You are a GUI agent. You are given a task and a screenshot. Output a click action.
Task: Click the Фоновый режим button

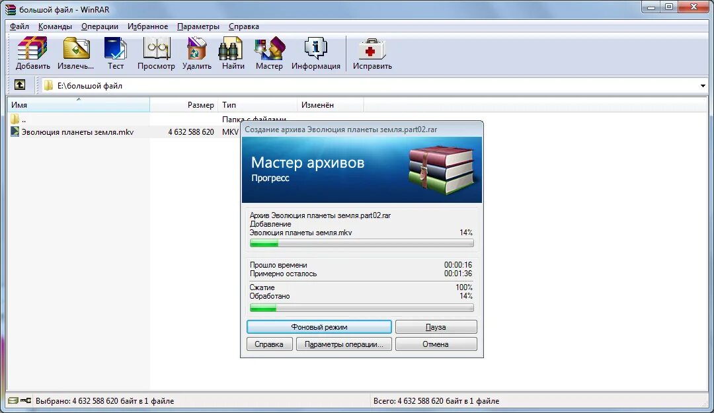coord(319,327)
